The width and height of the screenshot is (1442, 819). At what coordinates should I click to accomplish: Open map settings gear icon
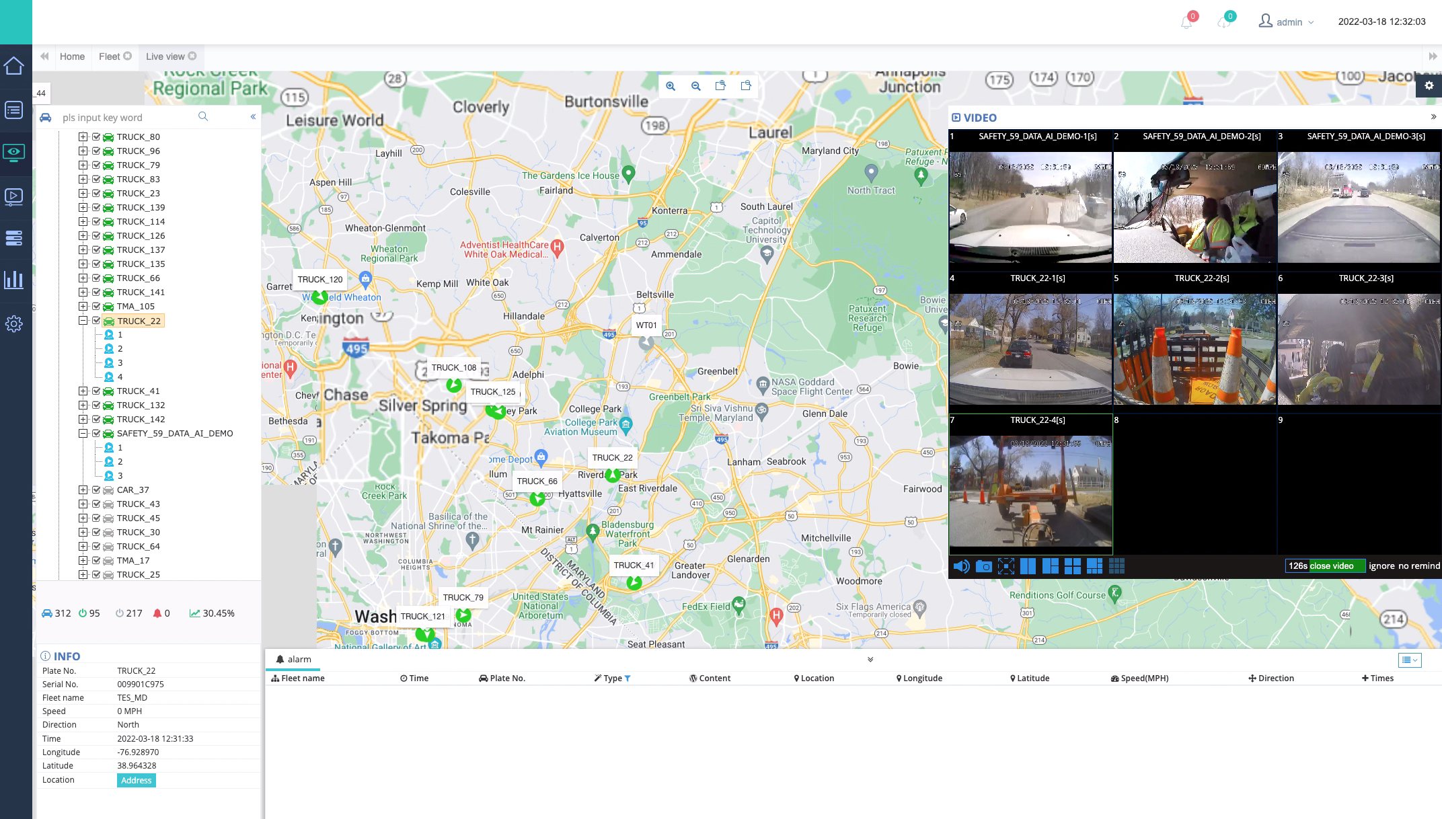(1429, 86)
